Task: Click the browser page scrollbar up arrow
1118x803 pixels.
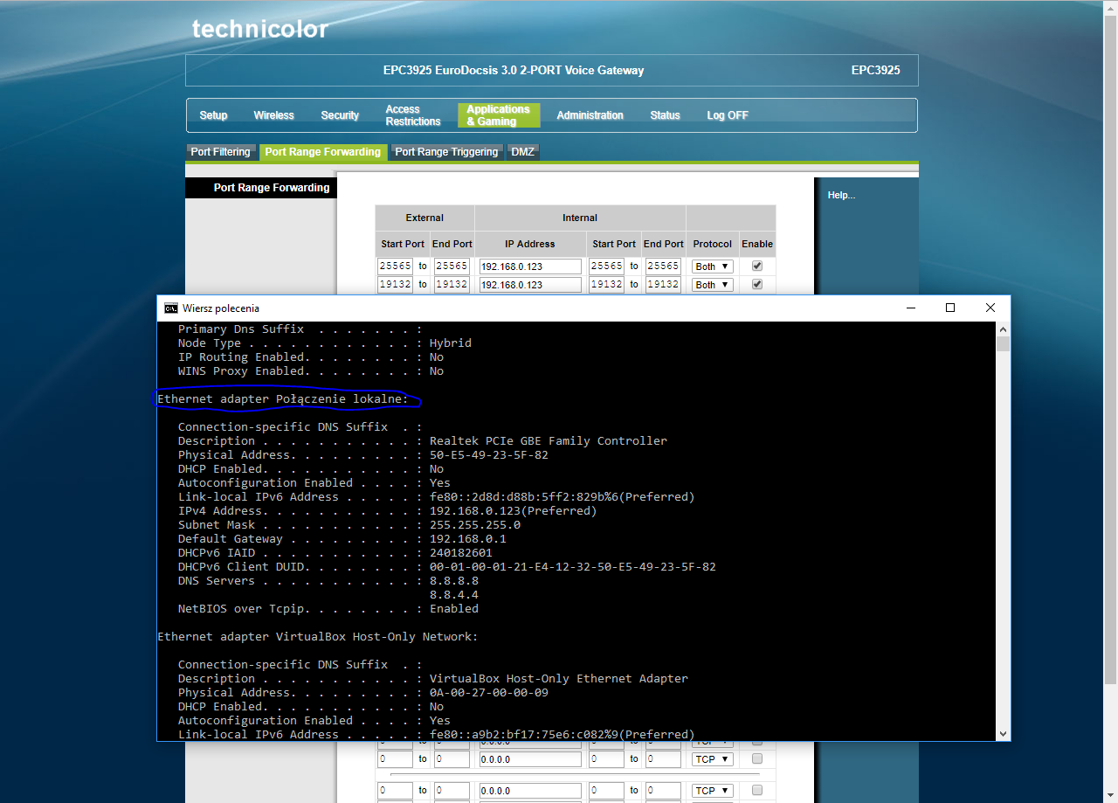Action: click(1110, 7)
